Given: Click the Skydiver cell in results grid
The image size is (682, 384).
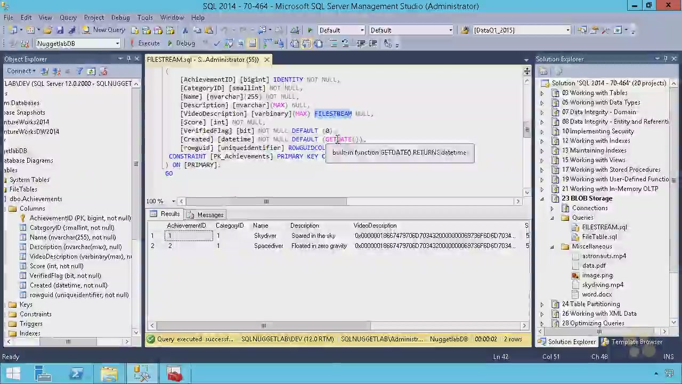Looking at the screenshot, I should [265, 236].
